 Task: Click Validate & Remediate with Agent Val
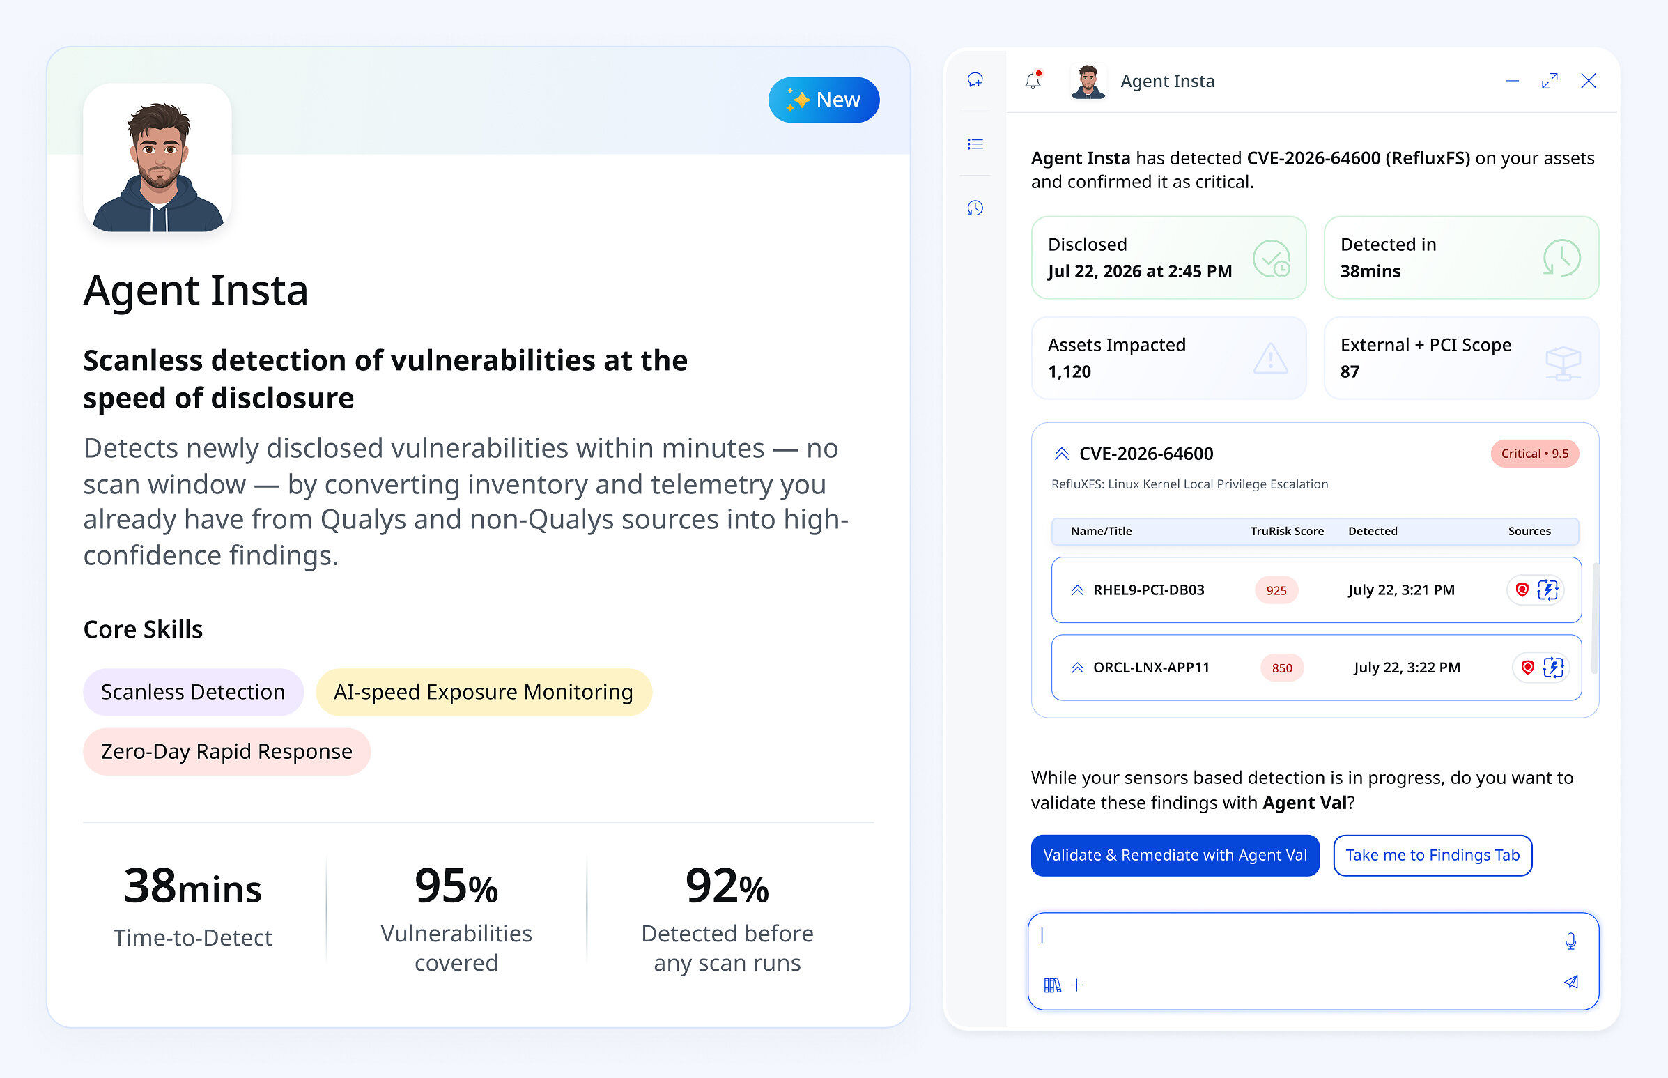point(1175,856)
